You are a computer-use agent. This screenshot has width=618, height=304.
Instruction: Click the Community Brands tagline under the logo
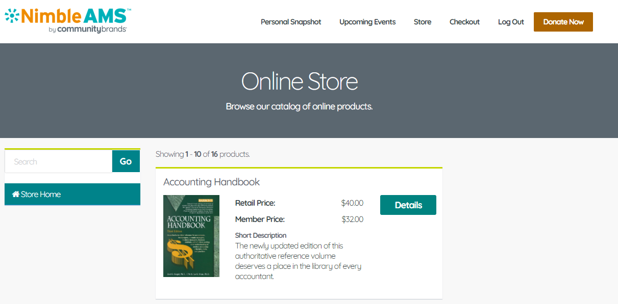tap(87, 30)
